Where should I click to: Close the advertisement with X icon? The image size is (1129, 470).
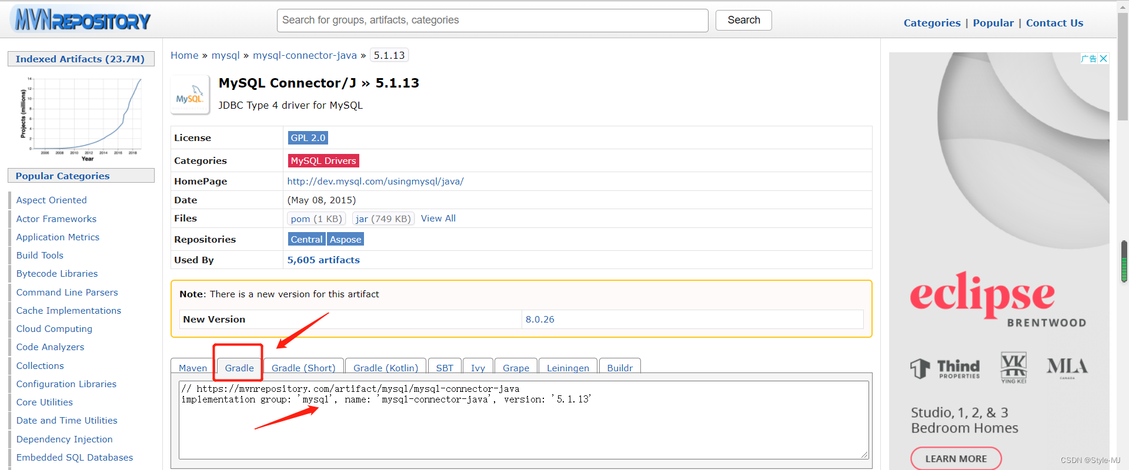[x=1104, y=59]
